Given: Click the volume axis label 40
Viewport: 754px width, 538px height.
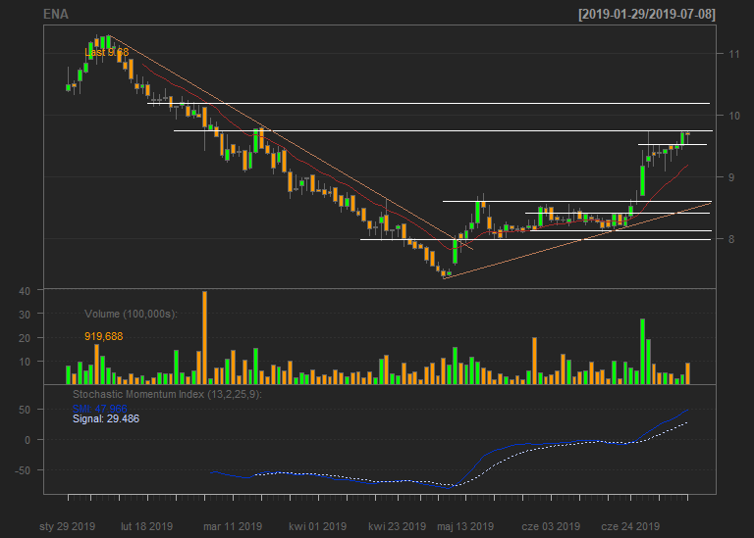Looking at the screenshot, I should [25, 291].
